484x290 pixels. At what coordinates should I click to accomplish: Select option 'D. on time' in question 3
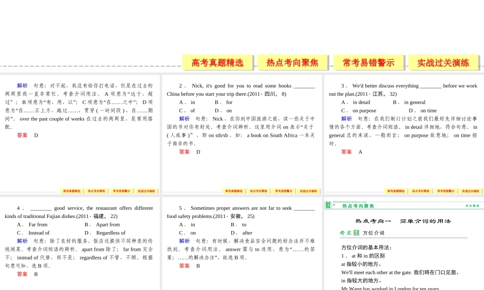423,111
